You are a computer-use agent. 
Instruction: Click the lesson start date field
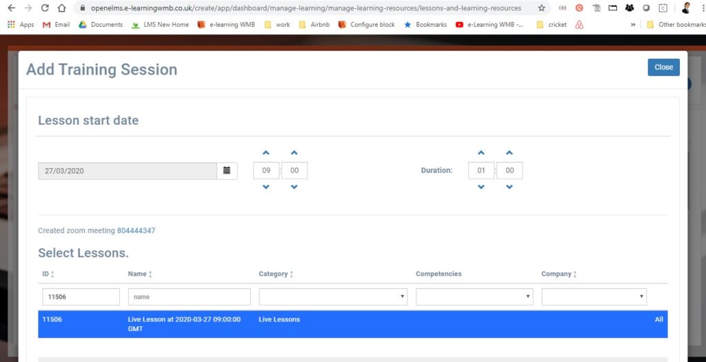pyautogui.click(x=128, y=171)
